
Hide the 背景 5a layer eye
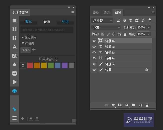[94, 64]
